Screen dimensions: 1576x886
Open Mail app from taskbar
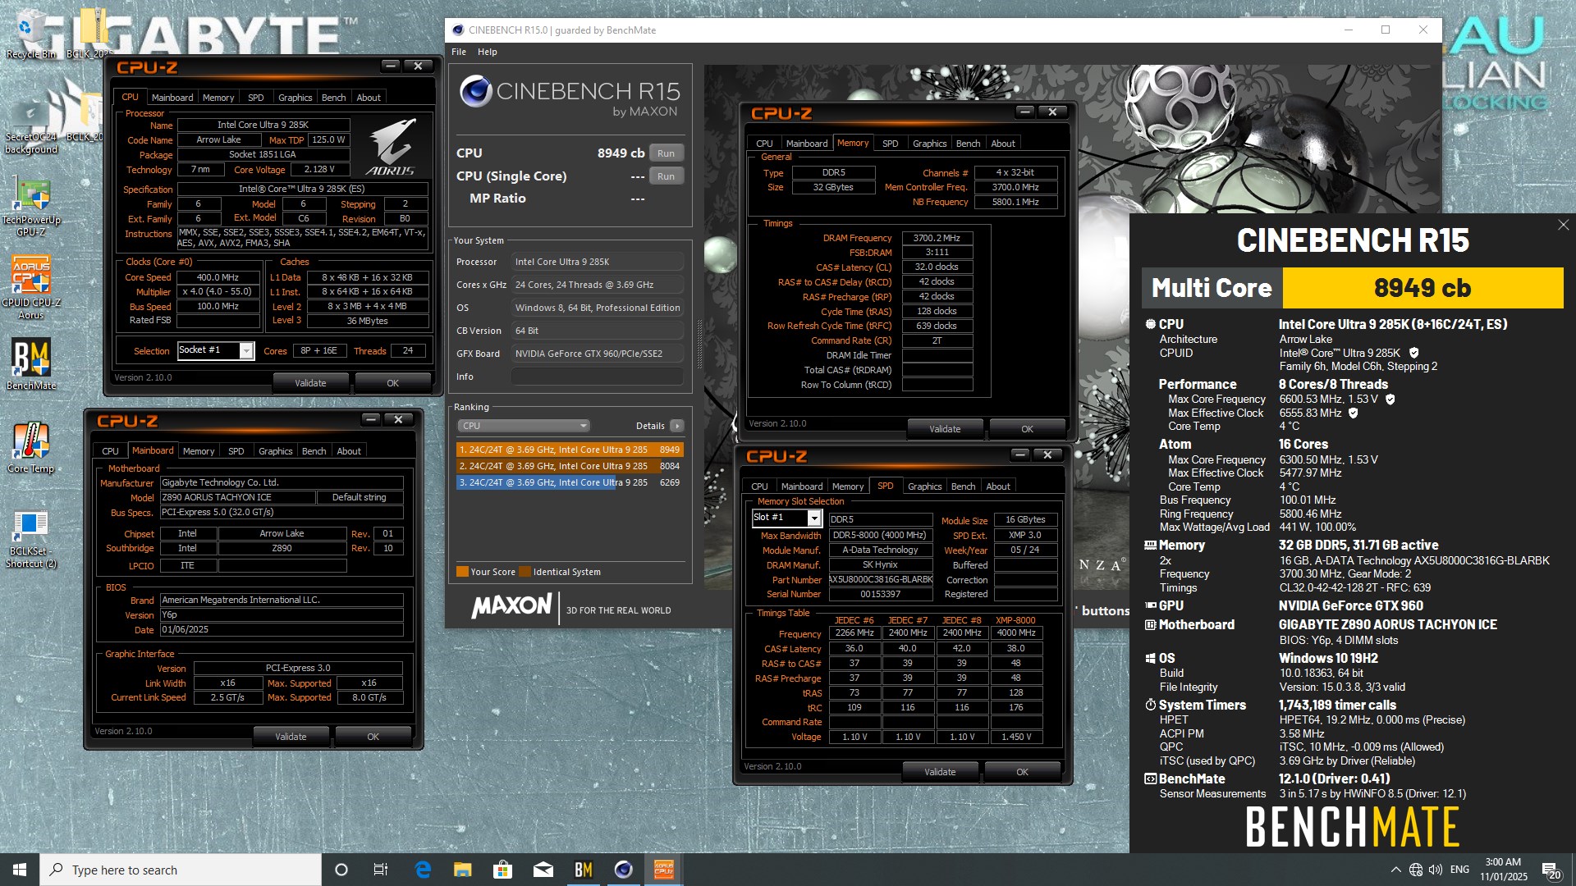[543, 870]
